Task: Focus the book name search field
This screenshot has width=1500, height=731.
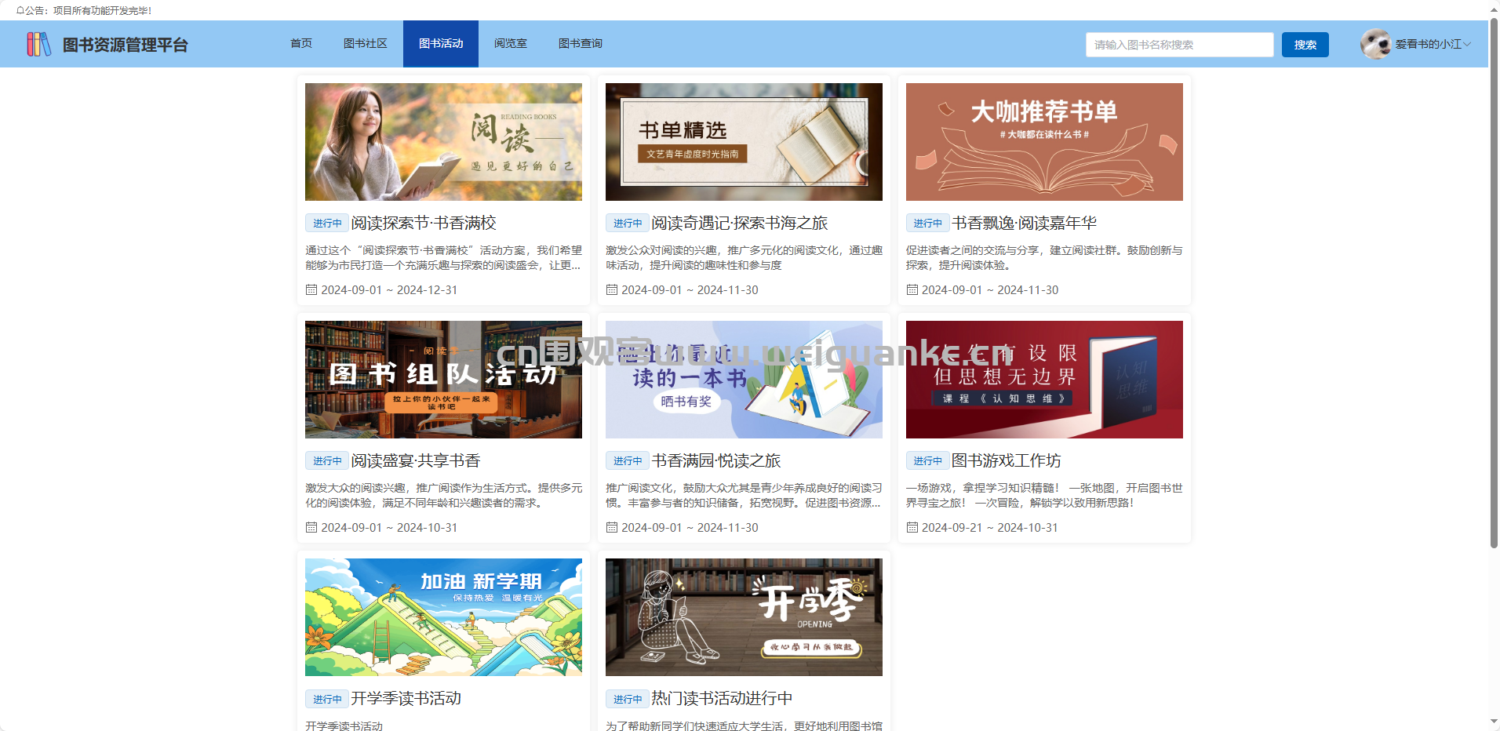Action: click(1180, 45)
